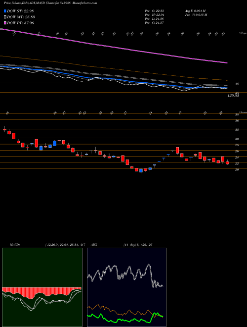Select the DOW MT: 25.83 label
The width and height of the screenshot is (247, 327).
[21, 17]
